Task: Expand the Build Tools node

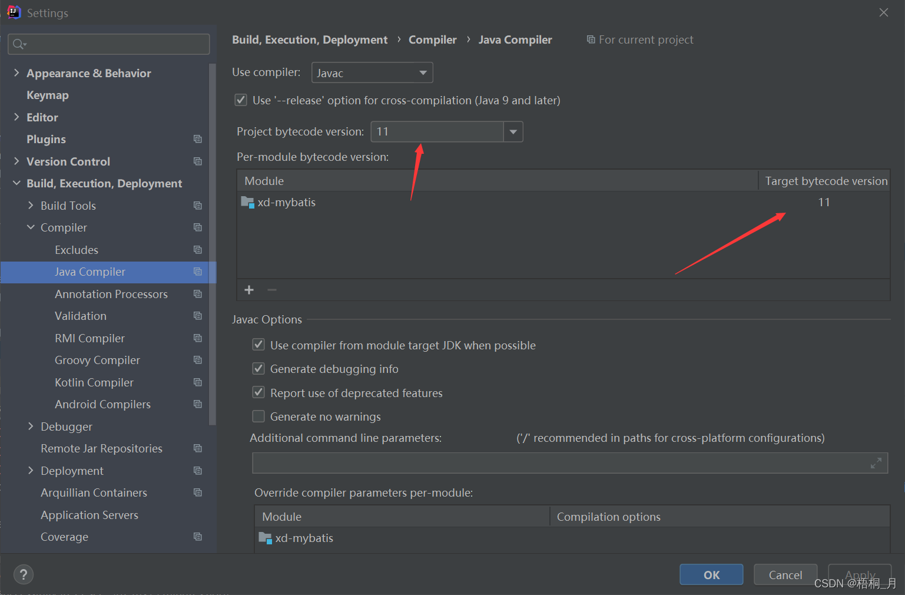Action: [x=31, y=206]
